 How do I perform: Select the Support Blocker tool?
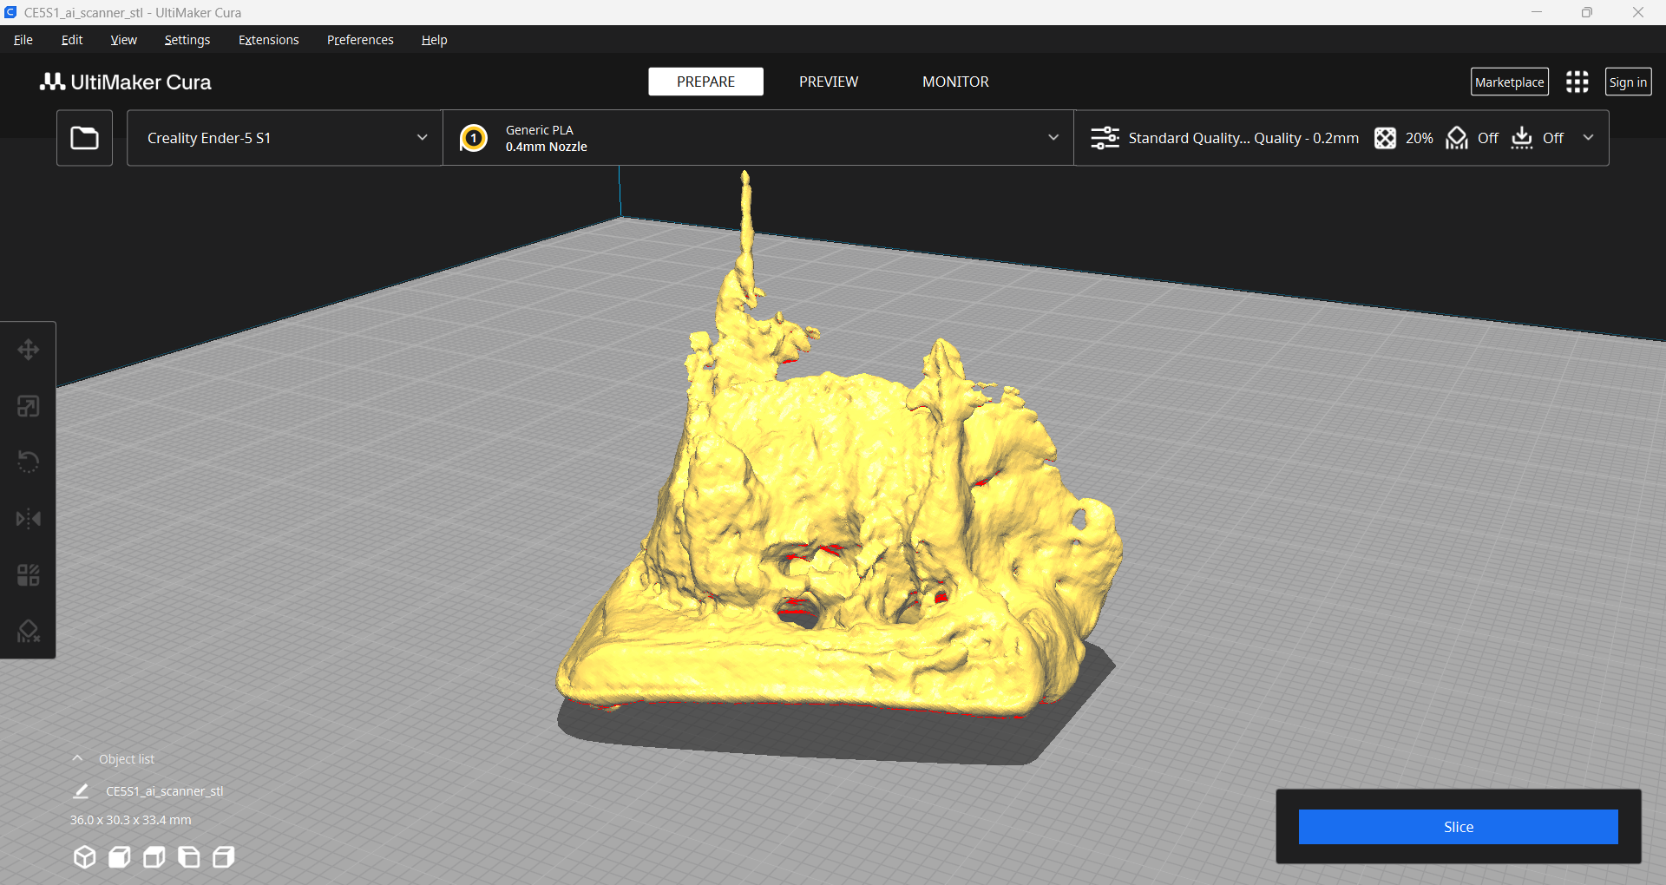[29, 630]
